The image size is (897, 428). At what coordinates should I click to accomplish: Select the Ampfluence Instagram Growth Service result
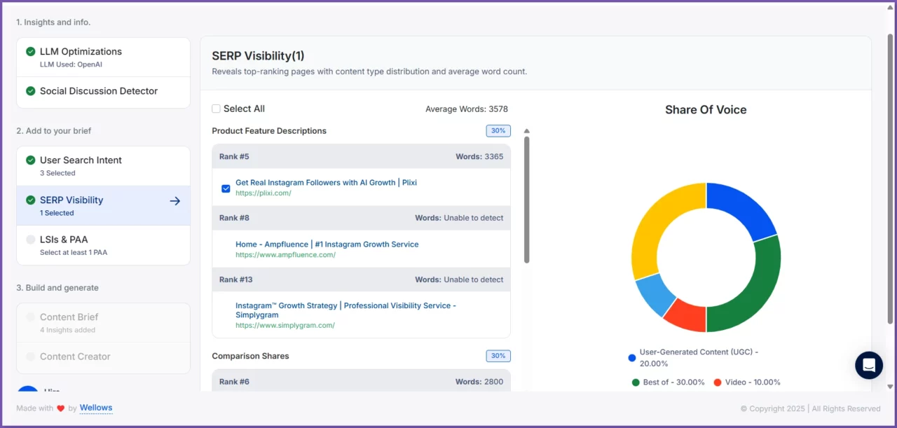[327, 244]
